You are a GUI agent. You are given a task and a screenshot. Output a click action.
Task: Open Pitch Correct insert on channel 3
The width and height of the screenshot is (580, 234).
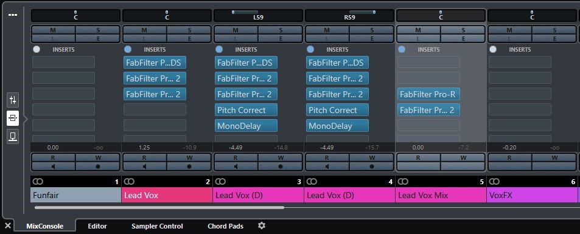pyautogui.click(x=246, y=110)
